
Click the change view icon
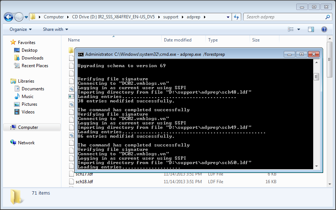point(291,29)
